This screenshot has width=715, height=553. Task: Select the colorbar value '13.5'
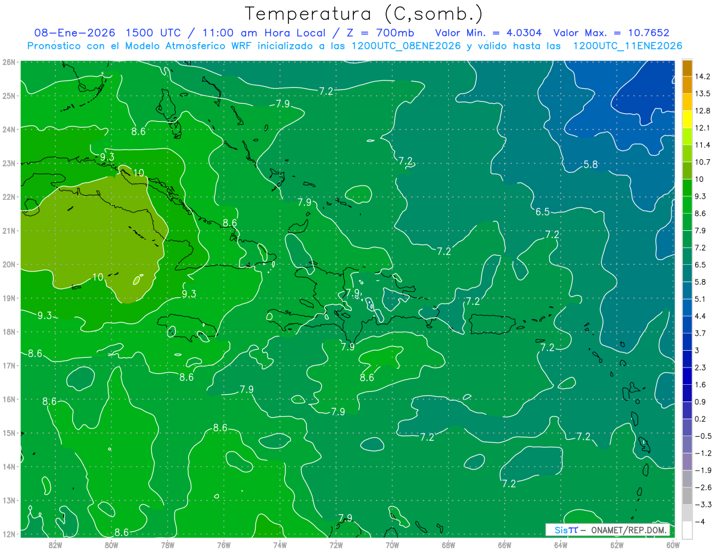tap(702, 94)
